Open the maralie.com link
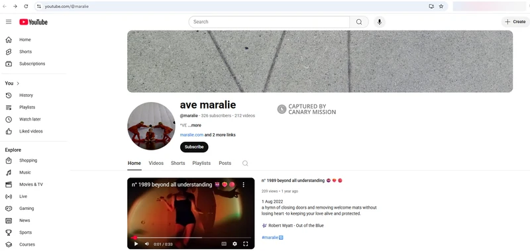The height and width of the screenshot is (251, 530). [191, 135]
